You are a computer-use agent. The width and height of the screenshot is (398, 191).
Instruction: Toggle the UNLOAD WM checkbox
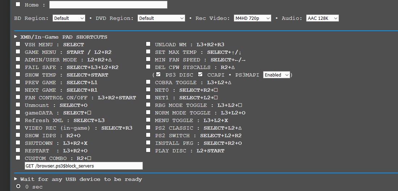(x=148, y=44)
